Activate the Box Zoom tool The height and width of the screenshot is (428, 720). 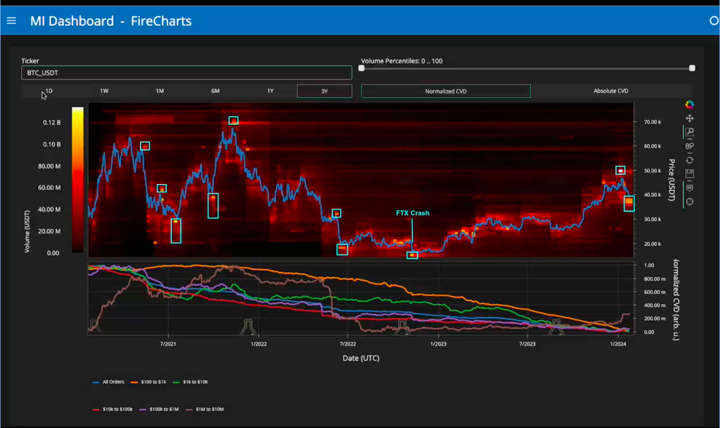tap(689, 132)
